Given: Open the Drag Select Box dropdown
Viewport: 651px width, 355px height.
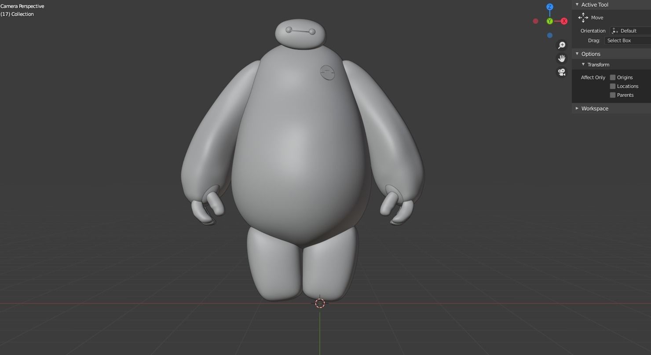Looking at the screenshot, I should coord(628,40).
